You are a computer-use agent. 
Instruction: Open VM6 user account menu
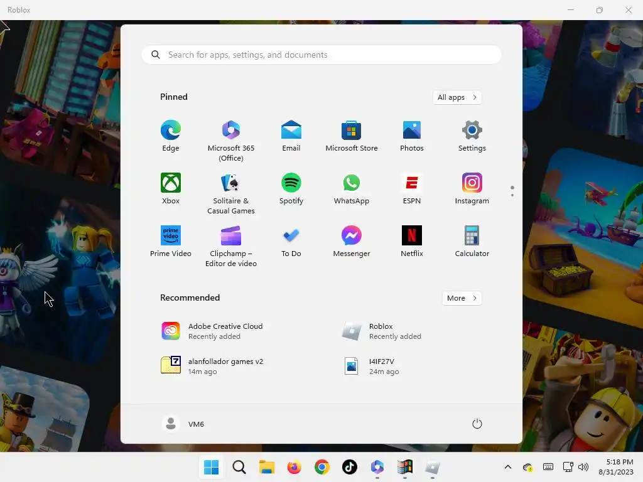coord(183,424)
